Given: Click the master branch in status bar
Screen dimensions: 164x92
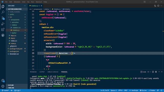Looking at the screenshot, I should tap(5, 90).
